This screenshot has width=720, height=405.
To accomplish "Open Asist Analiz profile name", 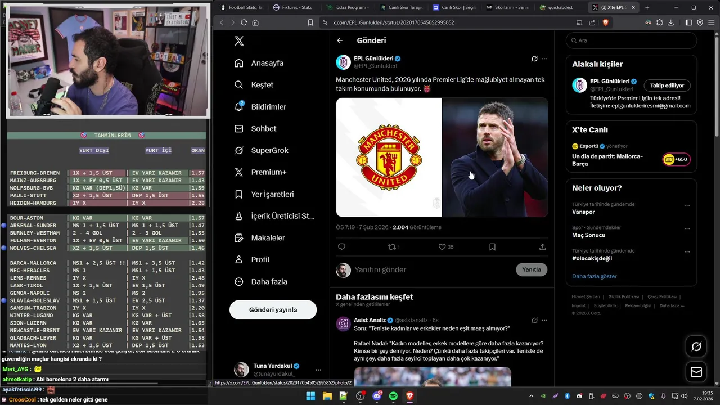I will (x=370, y=321).
